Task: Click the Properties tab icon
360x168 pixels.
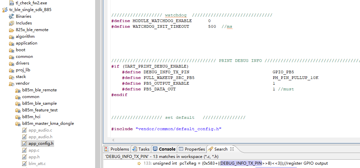Action: [181, 149]
